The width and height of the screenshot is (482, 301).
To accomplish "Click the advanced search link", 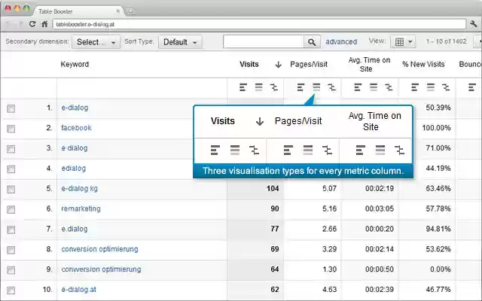I will 341,42.
